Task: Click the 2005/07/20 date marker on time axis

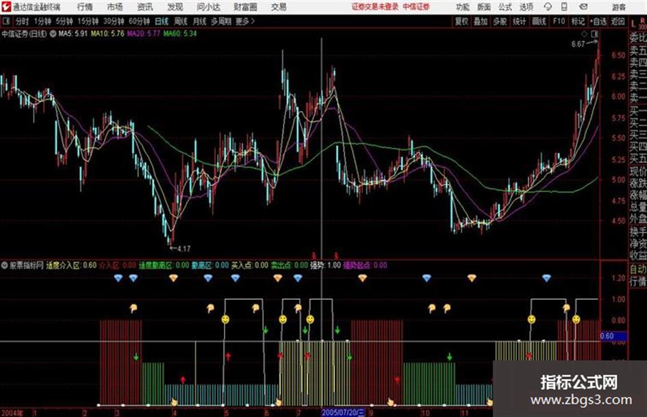Action: (x=343, y=412)
